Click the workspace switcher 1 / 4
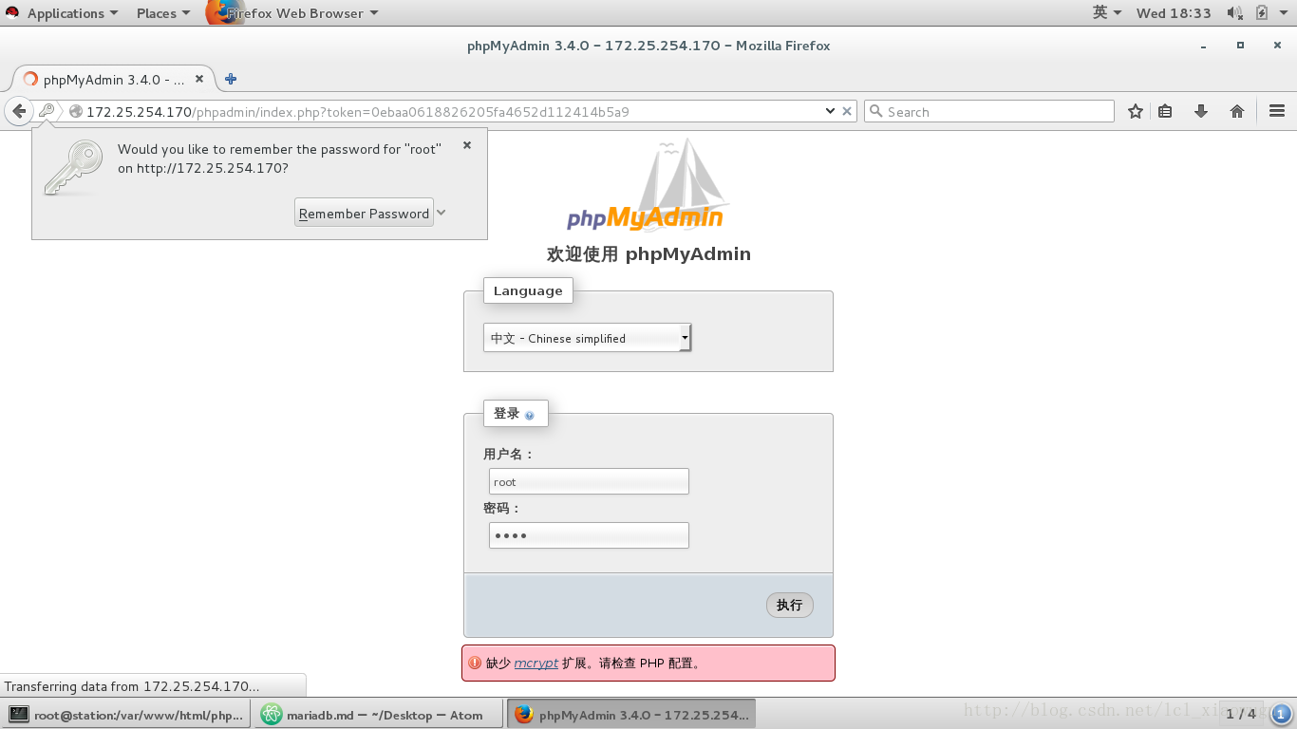 pos(1241,714)
